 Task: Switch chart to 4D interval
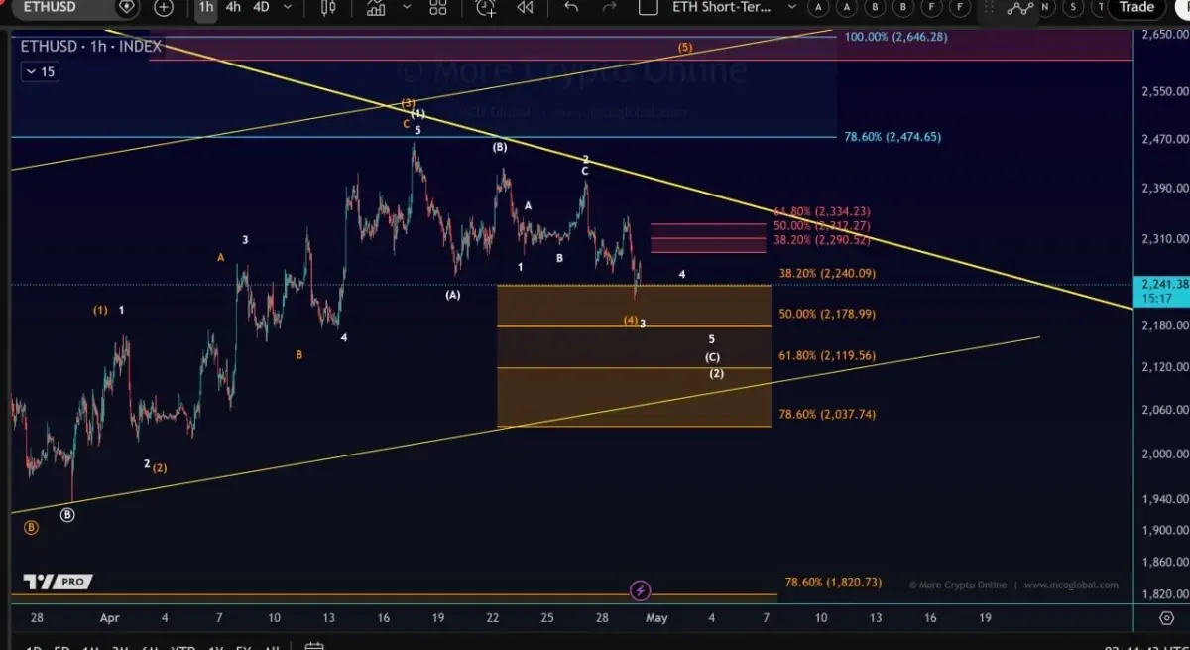point(261,7)
